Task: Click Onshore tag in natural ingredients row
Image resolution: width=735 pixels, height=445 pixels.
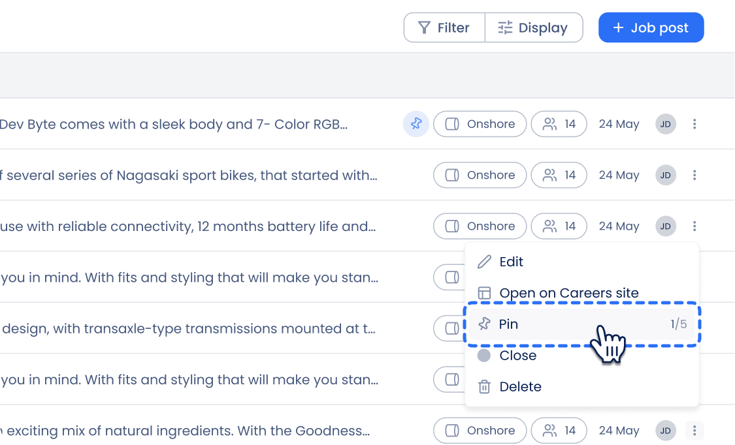Action: pos(480,431)
